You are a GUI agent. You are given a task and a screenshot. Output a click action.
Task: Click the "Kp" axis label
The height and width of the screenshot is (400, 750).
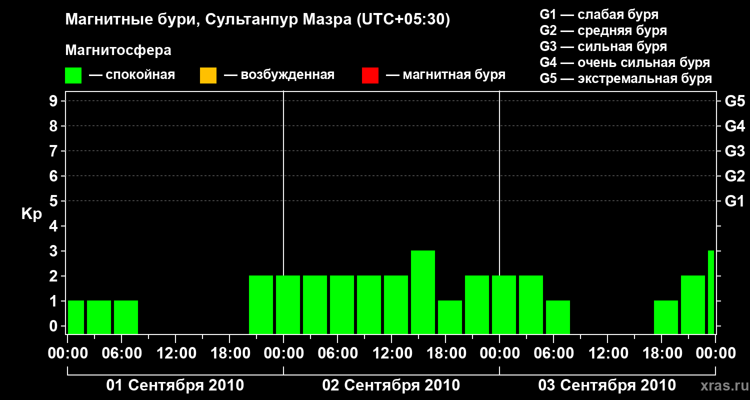tap(31, 214)
